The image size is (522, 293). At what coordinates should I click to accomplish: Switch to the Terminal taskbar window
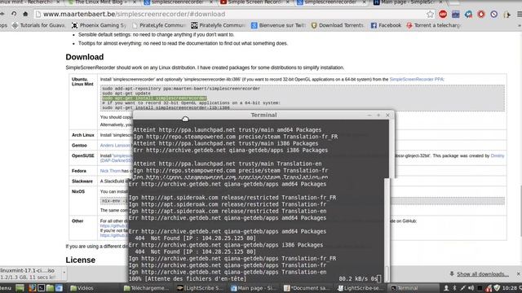(x=414, y=288)
